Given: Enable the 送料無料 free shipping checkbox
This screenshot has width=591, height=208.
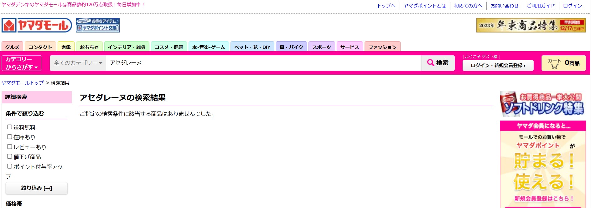Looking at the screenshot, I should tap(10, 127).
